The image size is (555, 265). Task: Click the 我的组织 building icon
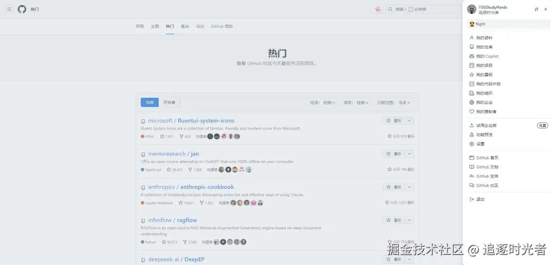[x=471, y=93]
